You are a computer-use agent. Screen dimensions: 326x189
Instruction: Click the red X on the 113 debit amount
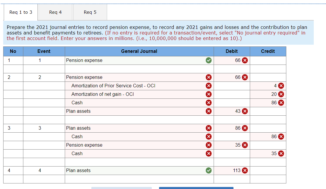245,170
